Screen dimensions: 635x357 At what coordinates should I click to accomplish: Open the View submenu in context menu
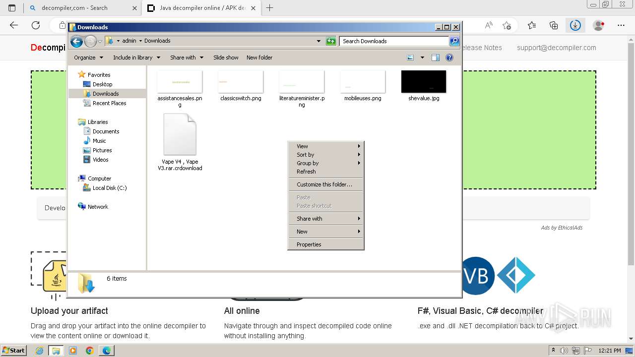[326, 146]
